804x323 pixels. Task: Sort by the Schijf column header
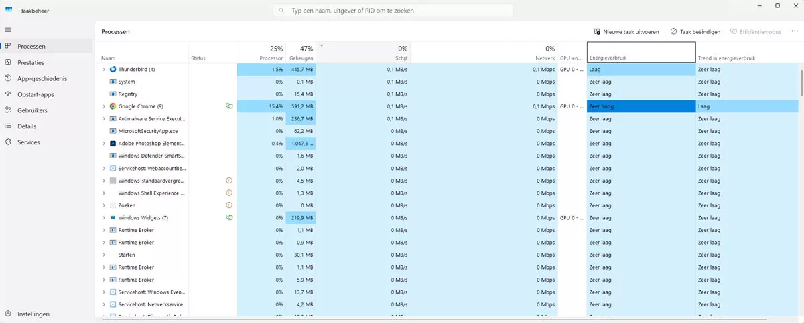click(362, 53)
